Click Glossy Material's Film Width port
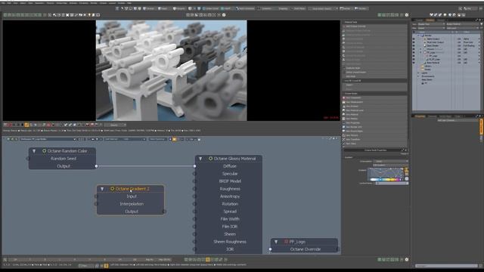This screenshot has height=272, width=484. pyautogui.click(x=194, y=219)
